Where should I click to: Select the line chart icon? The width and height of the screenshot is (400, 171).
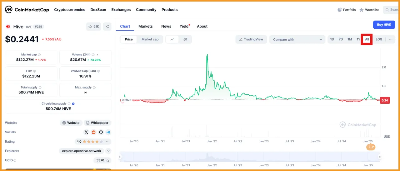[172, 39]
